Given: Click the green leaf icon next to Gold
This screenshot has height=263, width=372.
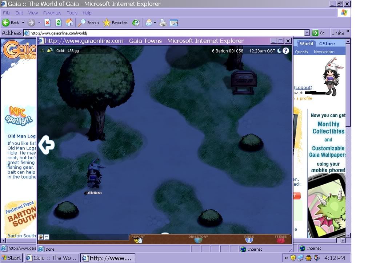Looking at the screenshot, I should point(49,50).
